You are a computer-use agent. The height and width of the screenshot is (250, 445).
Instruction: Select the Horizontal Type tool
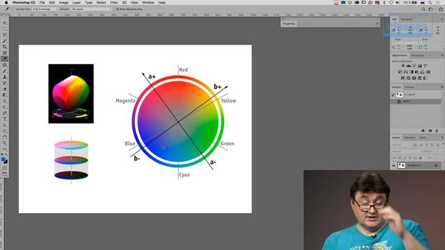coord(5,119)
